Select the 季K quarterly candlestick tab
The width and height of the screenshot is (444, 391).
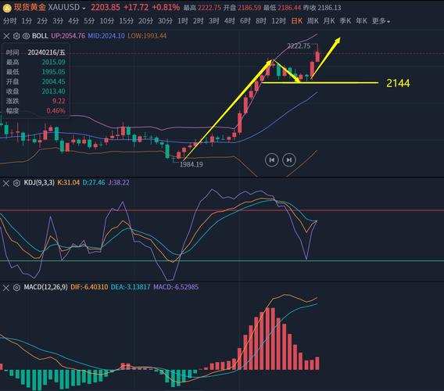click(x=346, y=21)
